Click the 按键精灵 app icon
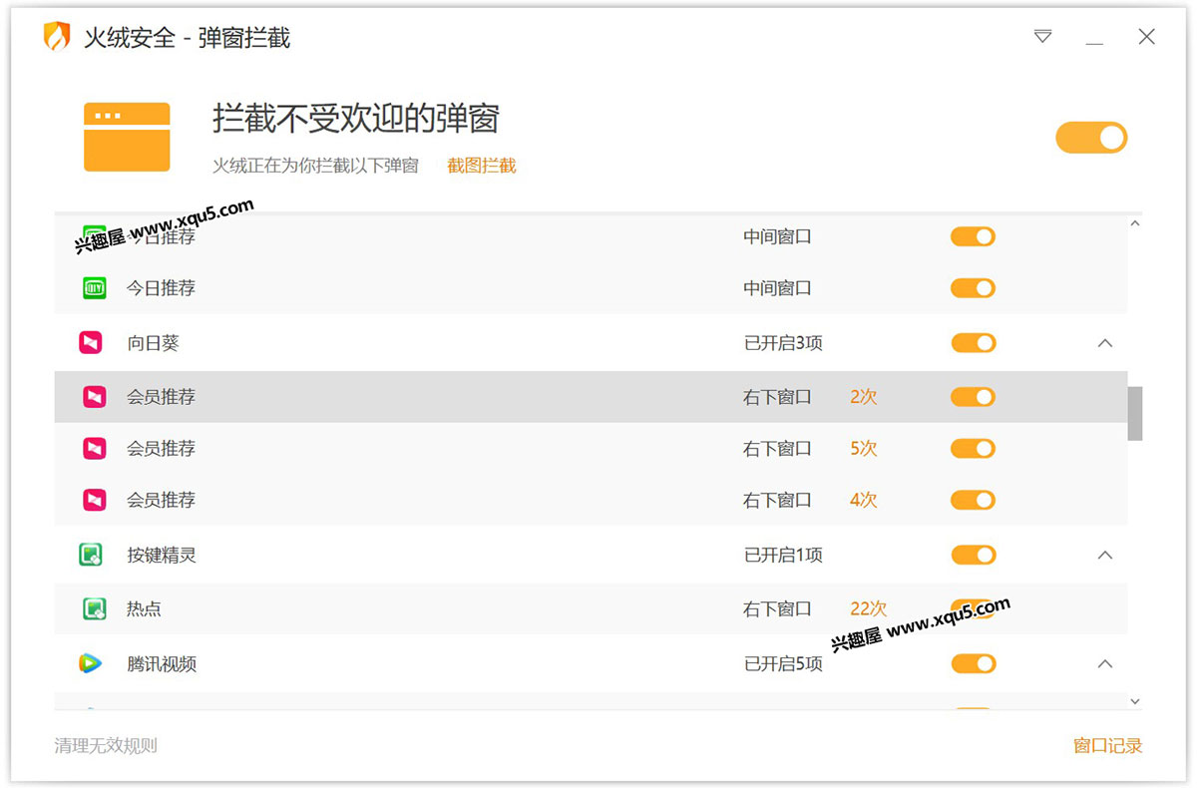This screenshot has height=788, width=1197. (x=91, y=555)
